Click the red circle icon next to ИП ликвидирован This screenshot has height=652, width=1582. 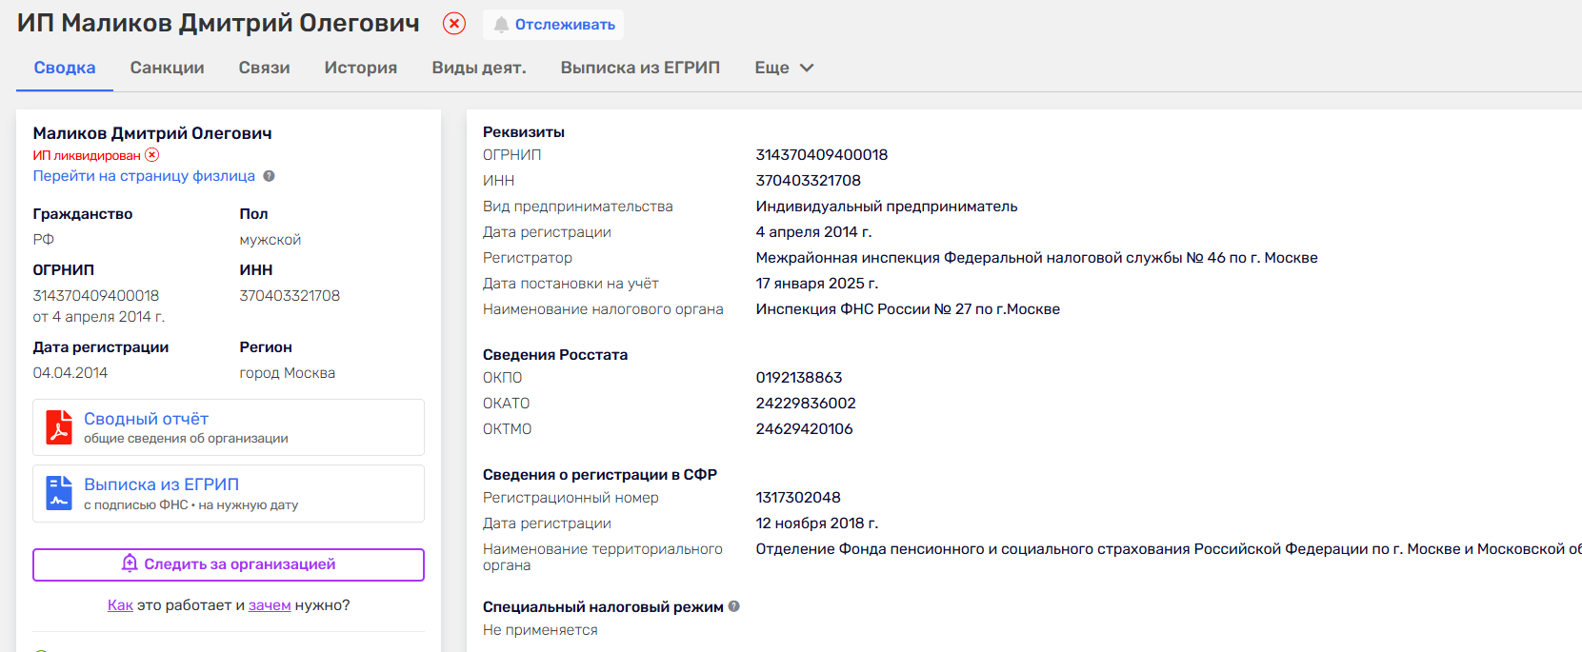point(152,154)
